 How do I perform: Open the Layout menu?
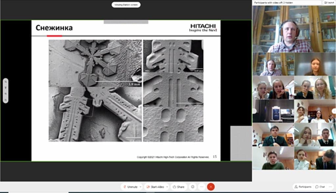point(329,2)
